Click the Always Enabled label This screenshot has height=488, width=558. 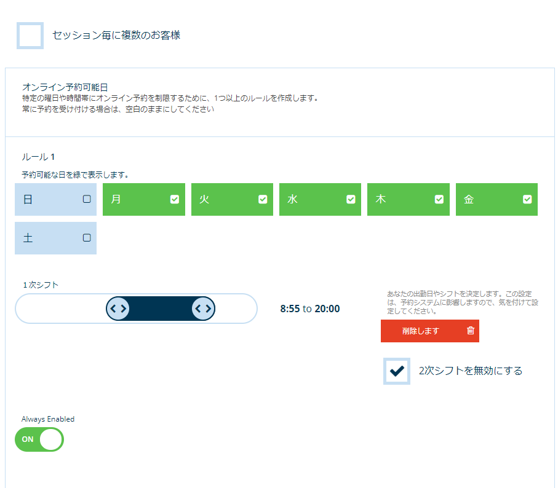tap(48, 419)
